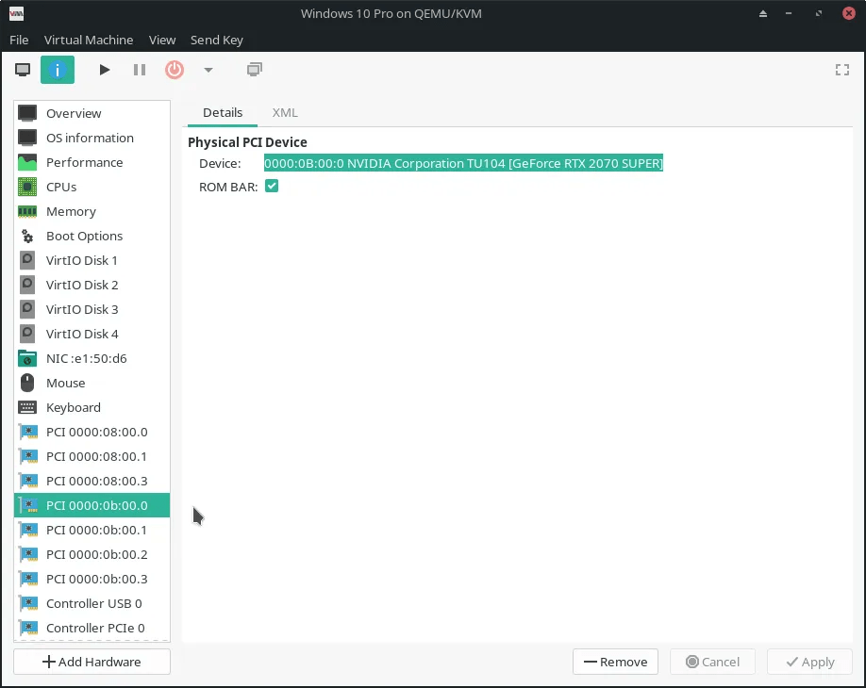Screen dimensions: 866x688
Task: Start the virtual machine with play icon
Action: (x=105, y=70)
